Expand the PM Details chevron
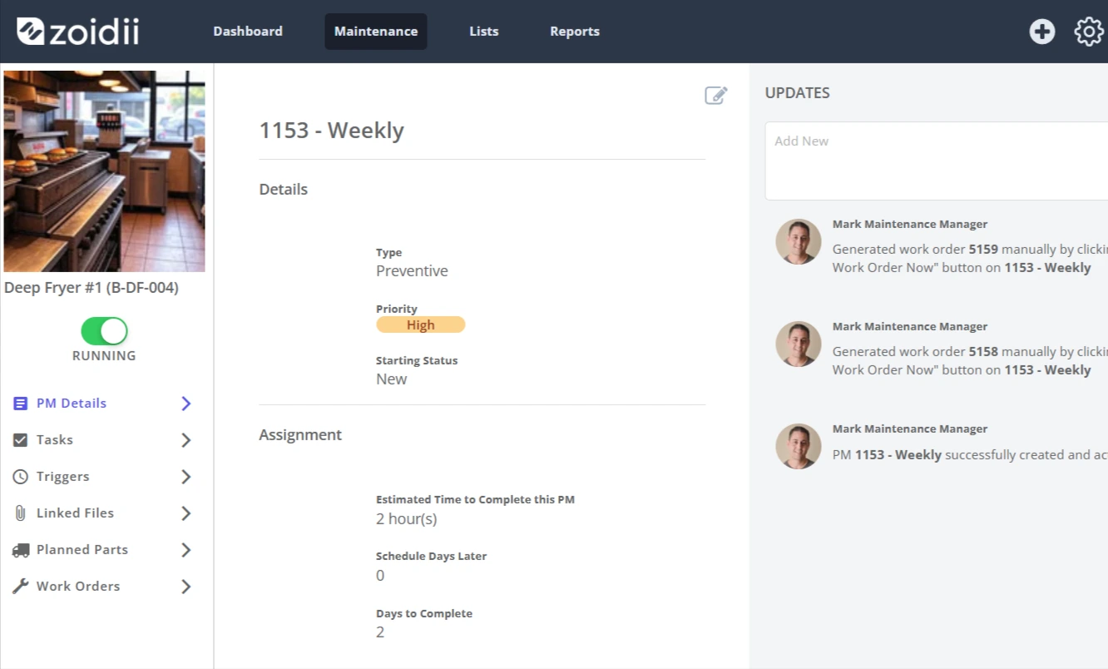1108x669 pixels. click(x=186, y=403)
